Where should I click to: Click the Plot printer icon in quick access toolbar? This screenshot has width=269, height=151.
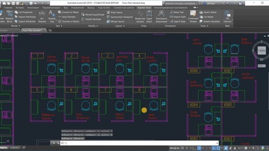[x=31, y=3]
